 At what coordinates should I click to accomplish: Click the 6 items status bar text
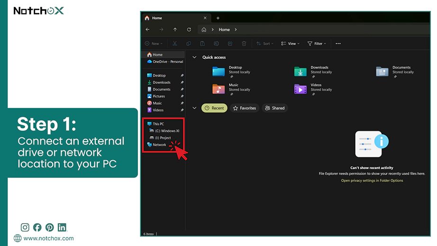[x=148, y=234]
